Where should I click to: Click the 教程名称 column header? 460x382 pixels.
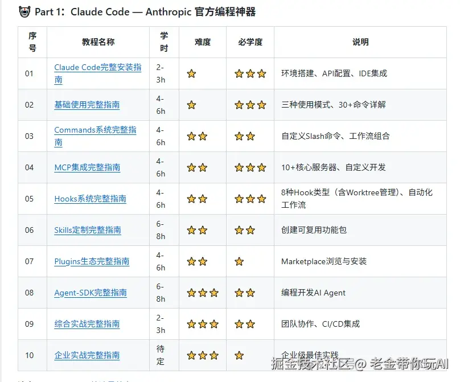coord(98,42)
